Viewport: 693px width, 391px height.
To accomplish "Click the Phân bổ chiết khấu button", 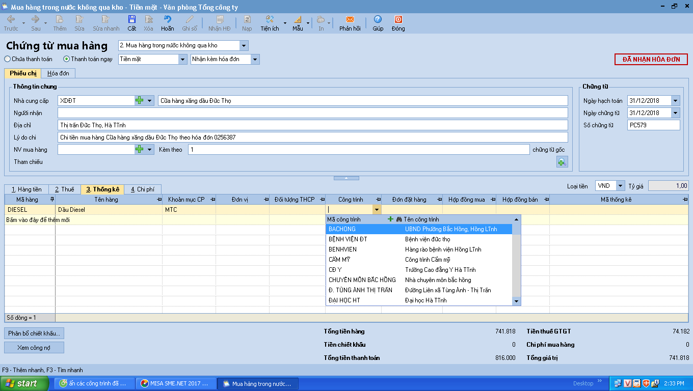I will click(x=34, y=333).
